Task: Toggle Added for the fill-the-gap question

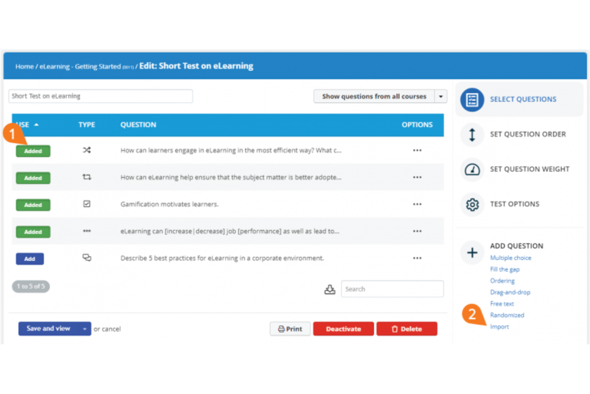Action: (x=33, y=232)
